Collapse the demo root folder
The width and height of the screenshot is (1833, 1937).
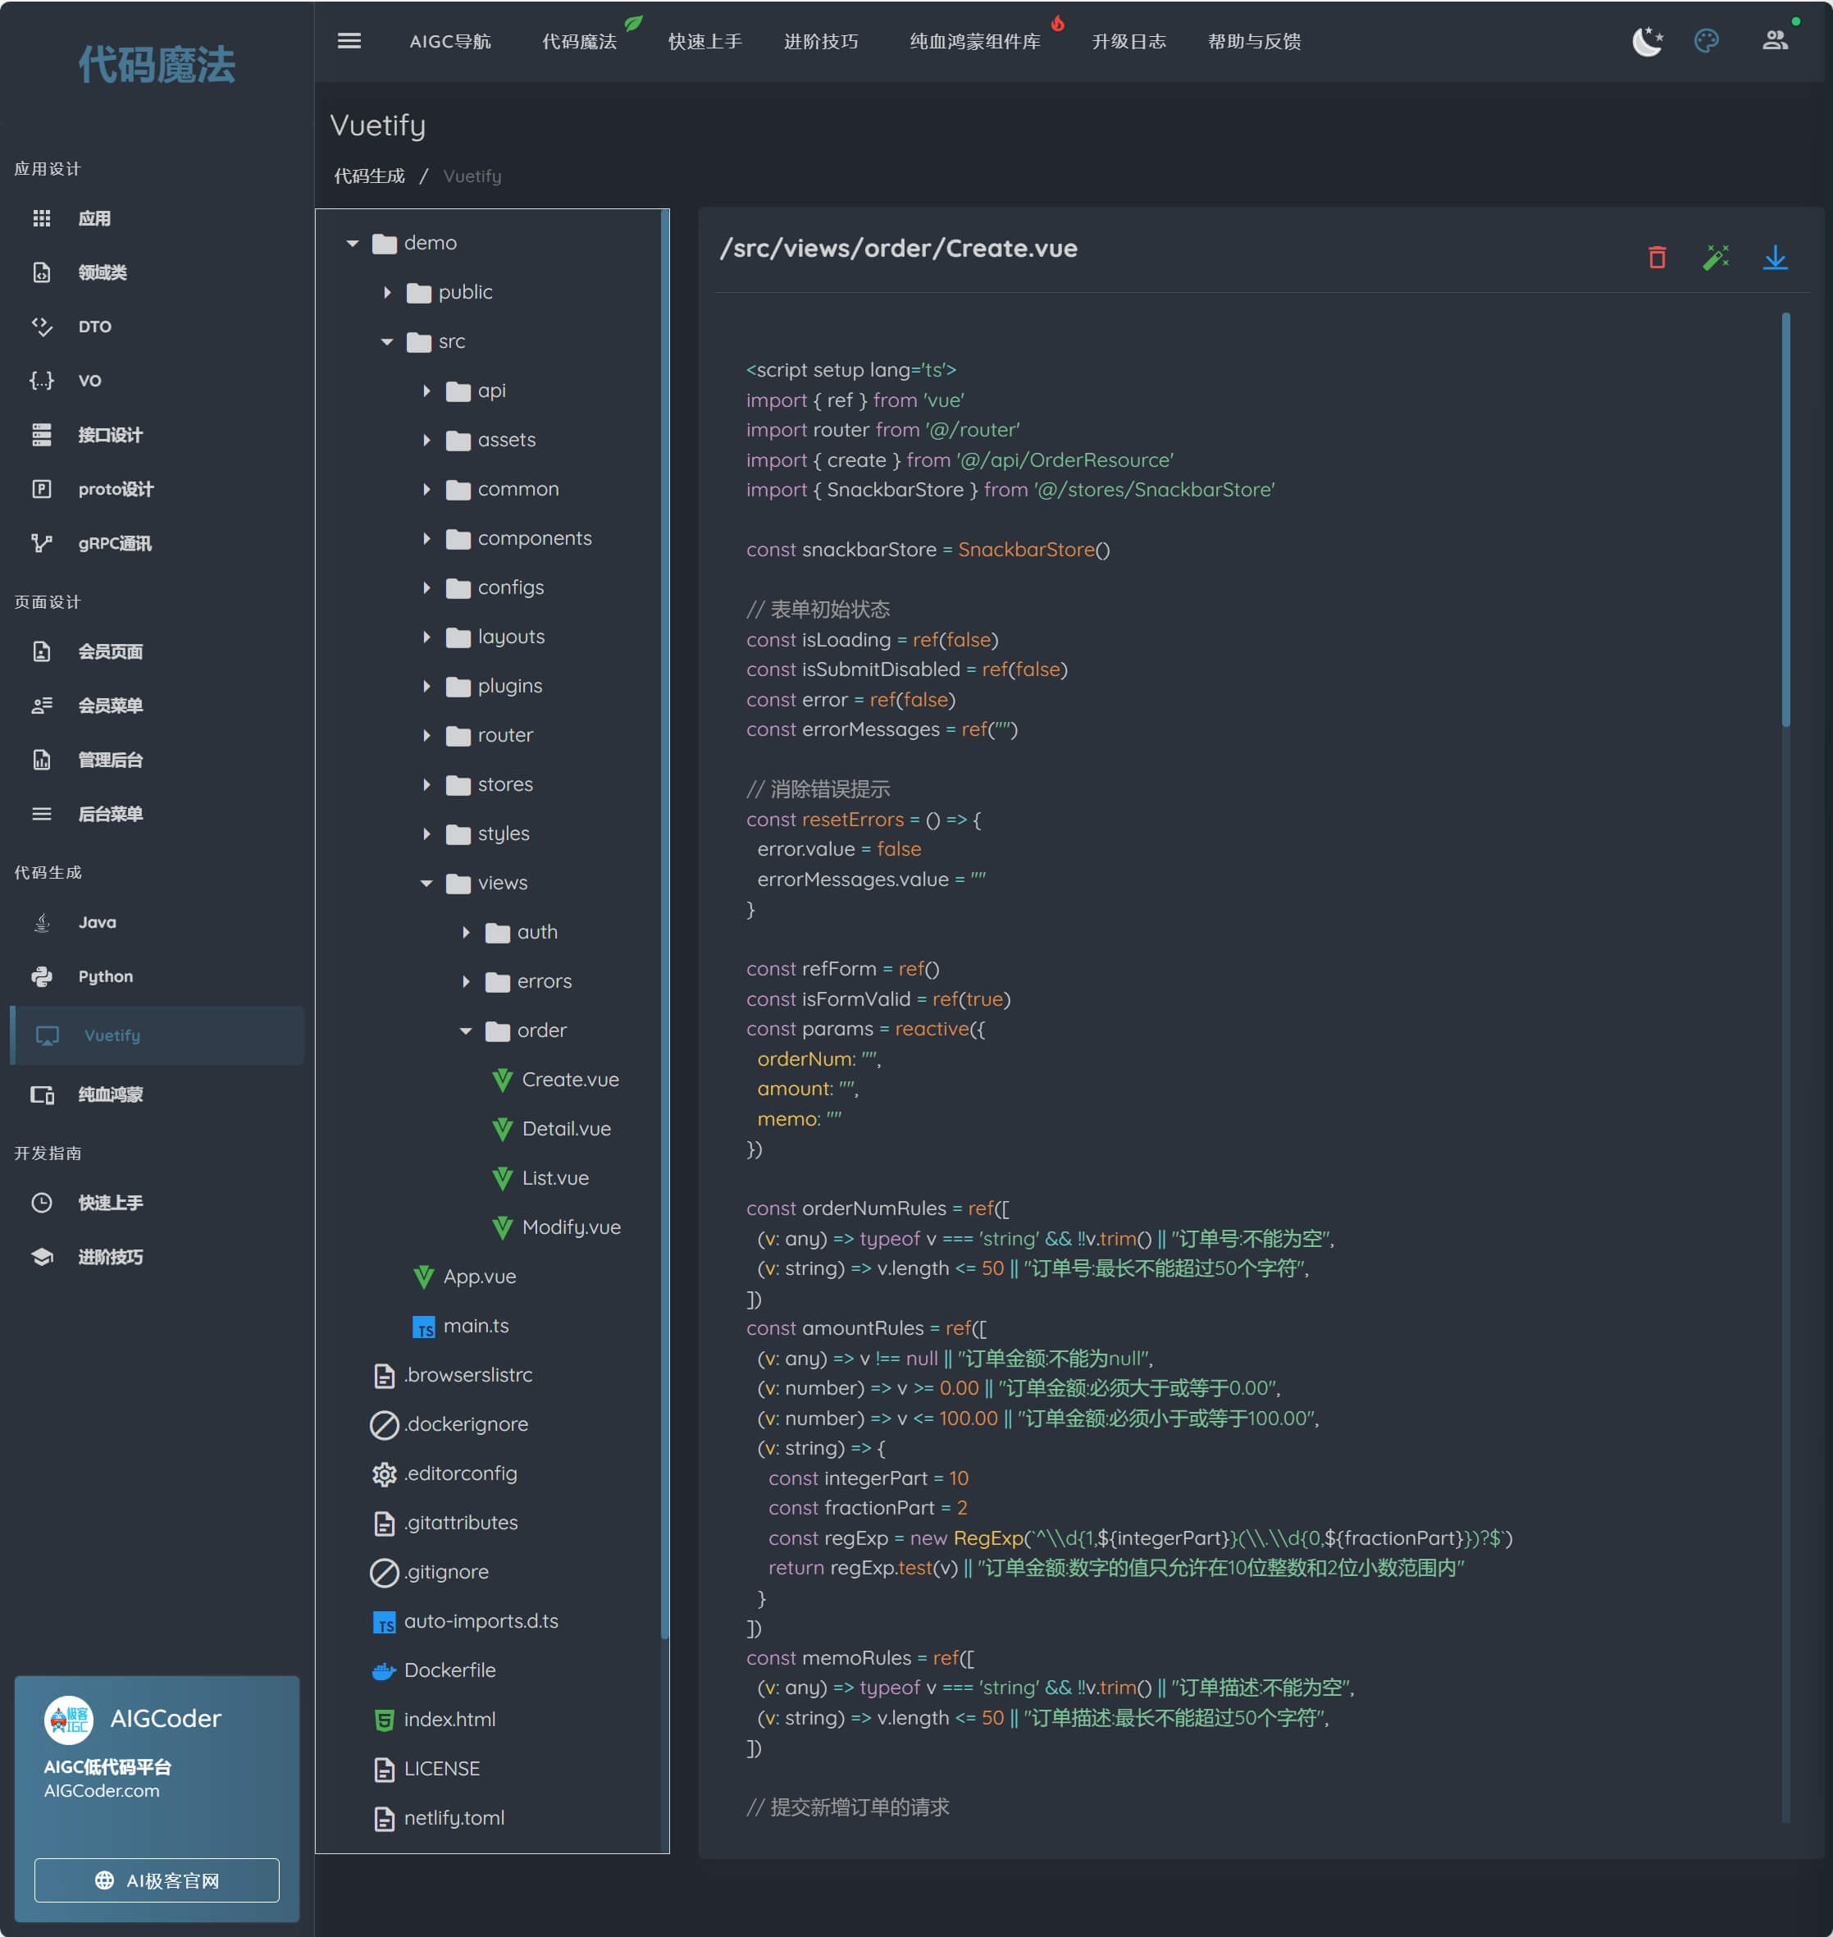pos(353,244)
